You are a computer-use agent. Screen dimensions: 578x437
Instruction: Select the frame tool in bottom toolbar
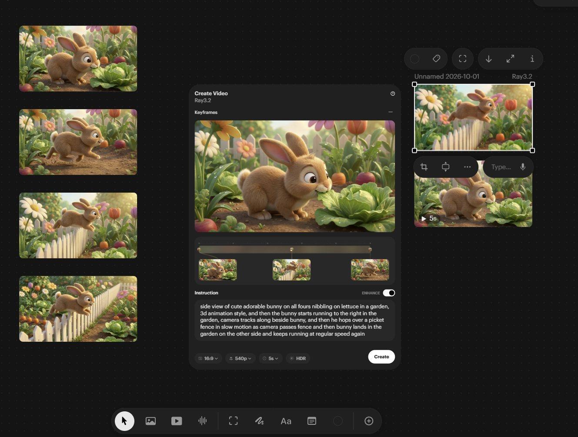click(234, 421)
